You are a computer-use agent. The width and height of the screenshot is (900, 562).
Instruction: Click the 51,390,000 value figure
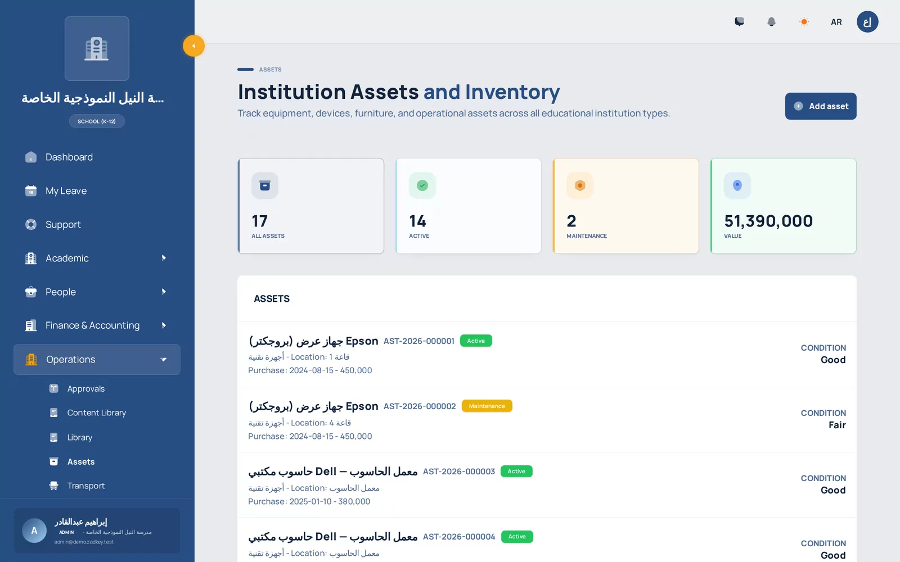[768, 221]
